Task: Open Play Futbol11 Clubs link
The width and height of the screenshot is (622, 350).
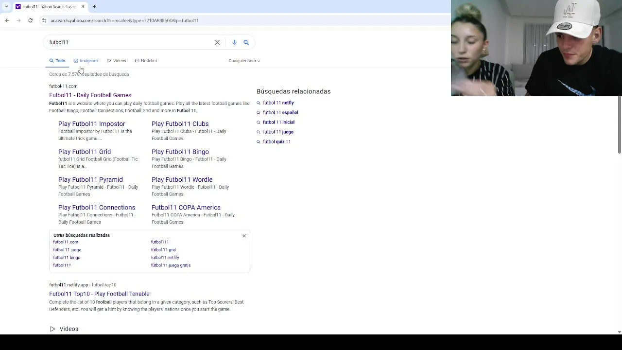Action: pos(180,124)
